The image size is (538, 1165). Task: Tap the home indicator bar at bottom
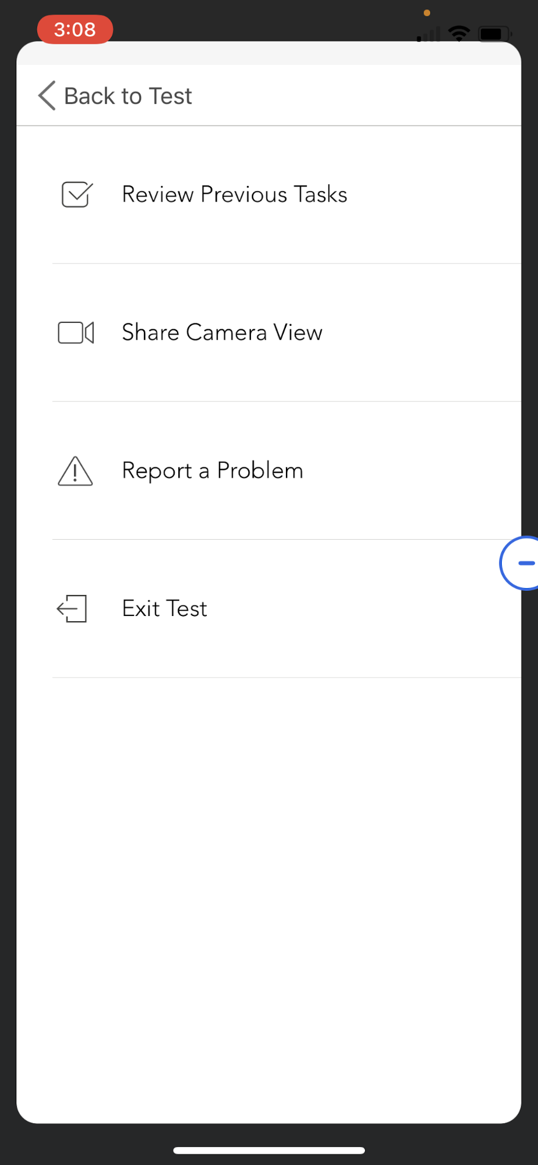click(x=269, y=1150)
